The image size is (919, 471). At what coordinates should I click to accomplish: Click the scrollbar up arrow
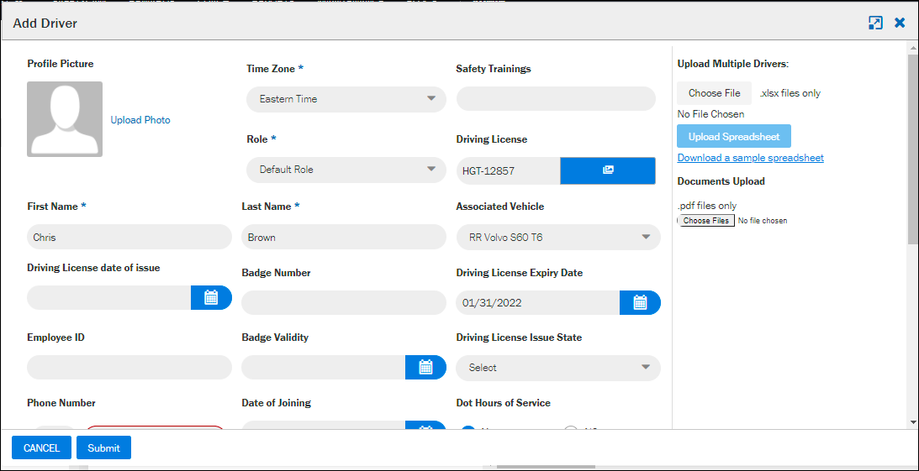[912, 47]
